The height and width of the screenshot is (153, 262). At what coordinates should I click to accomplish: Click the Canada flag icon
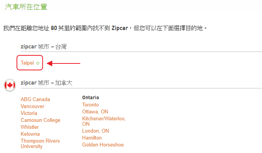coord(10,85)
